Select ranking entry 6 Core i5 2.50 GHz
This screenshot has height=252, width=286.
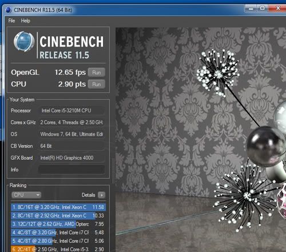[58, 249]
